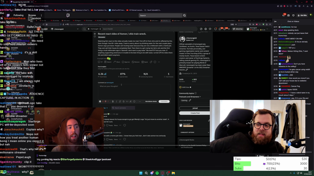Open 'How Capitalism Ha...' bookmark
The width and height of the screenshot is (314, 176).
[99, 10]
